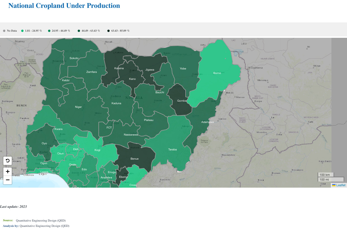Screen dimensions: 347x233
Task: Select the Sokoto state label
Action: (x=74, y=58)
